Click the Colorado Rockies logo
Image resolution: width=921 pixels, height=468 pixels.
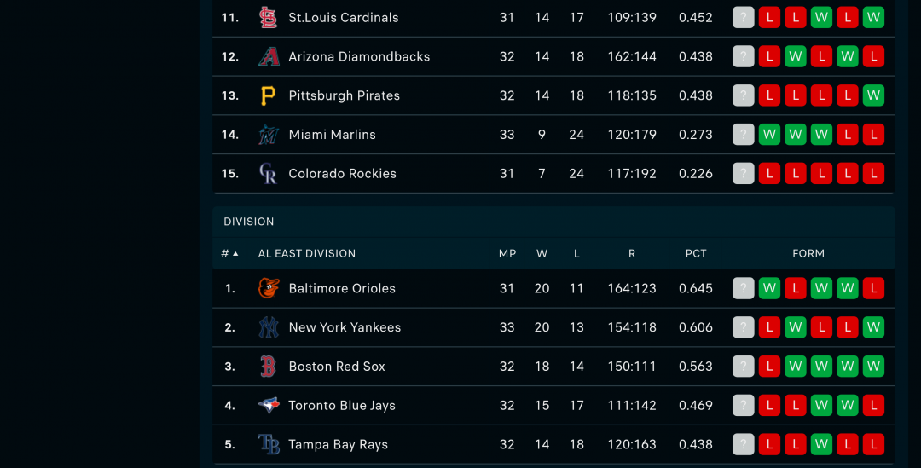pos(269,173)
